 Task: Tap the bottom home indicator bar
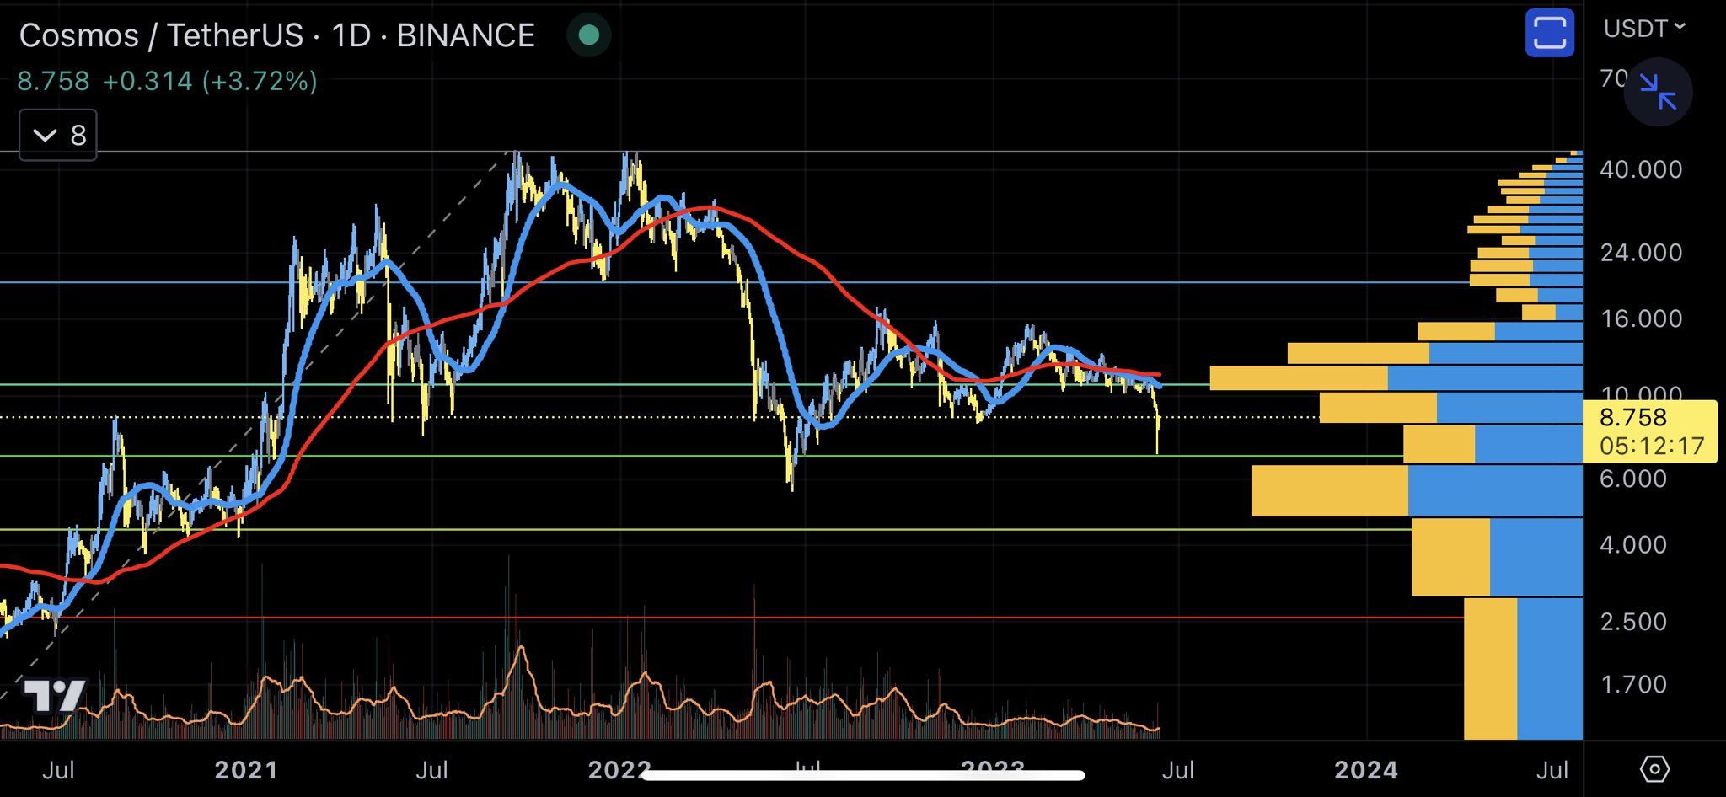click(863, 775)
